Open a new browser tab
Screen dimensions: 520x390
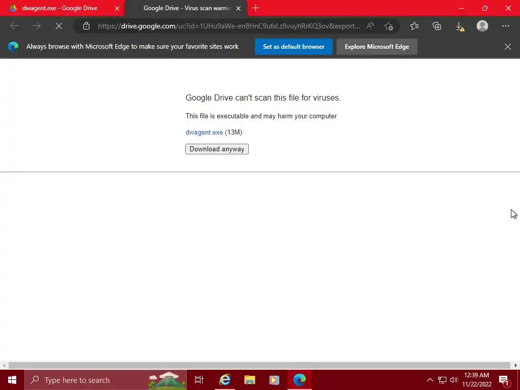[256, 8]
